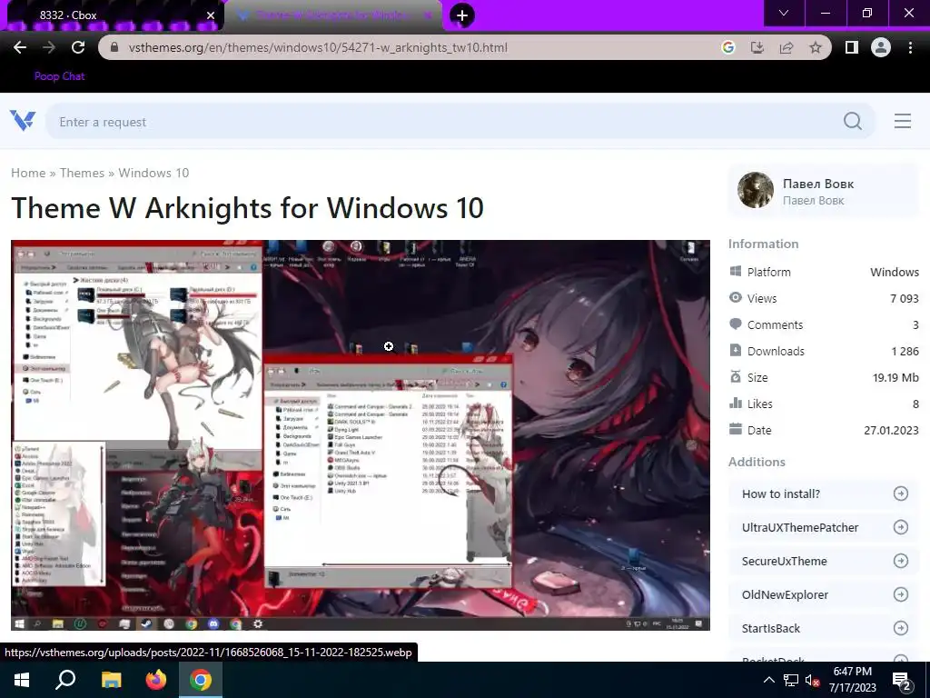Bookmark this page with the star
The image size is (930, 698).
(816, 47)
